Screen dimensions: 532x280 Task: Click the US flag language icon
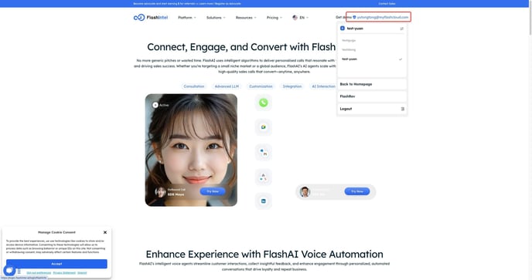[295, 18]
